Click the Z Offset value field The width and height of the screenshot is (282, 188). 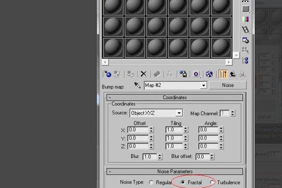138,146
